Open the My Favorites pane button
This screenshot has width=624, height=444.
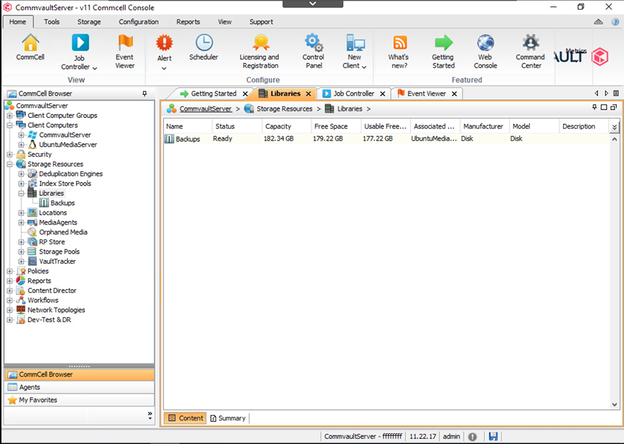[79, 400]
